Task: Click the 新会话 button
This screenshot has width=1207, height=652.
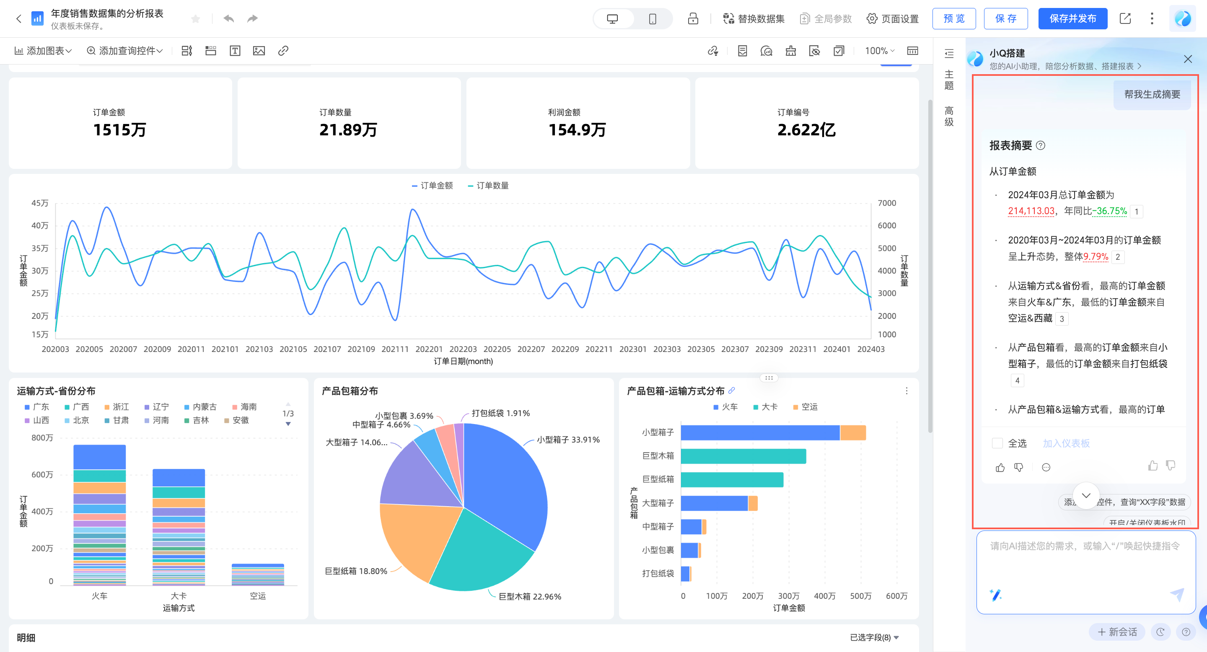Action: (1117, 632)
